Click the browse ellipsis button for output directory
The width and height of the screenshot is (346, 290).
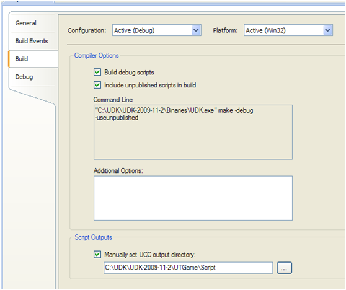(x=284, y=268)
